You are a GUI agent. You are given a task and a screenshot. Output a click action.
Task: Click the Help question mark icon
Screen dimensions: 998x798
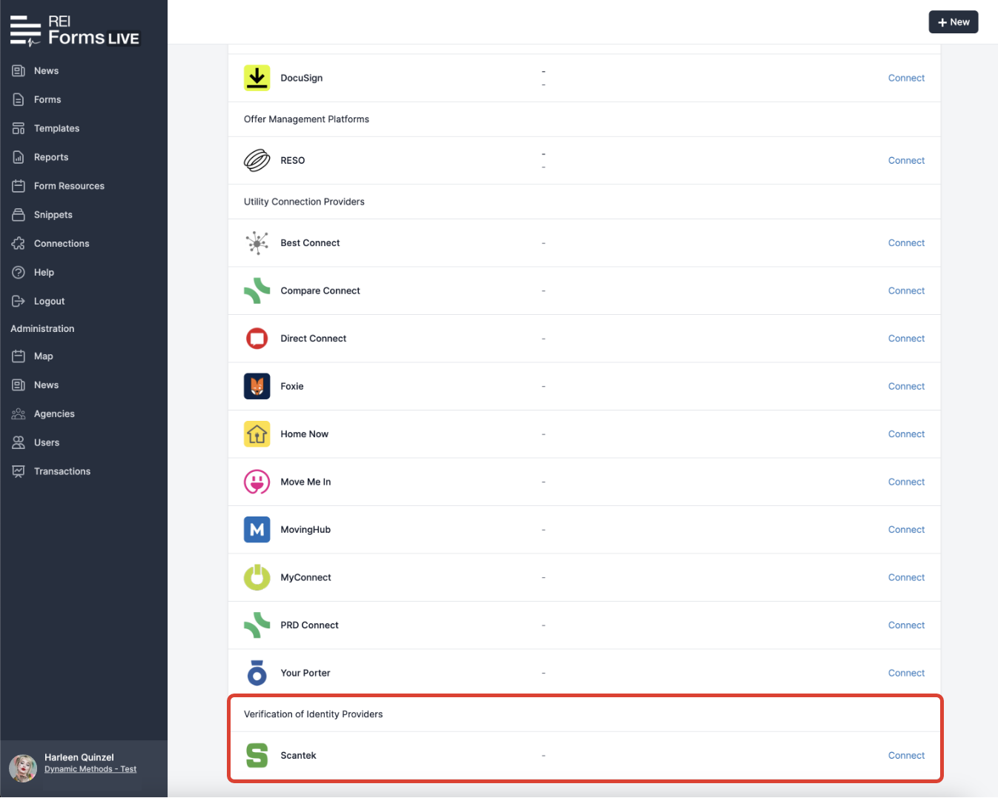pyautogui.click(x=19, y=273)
